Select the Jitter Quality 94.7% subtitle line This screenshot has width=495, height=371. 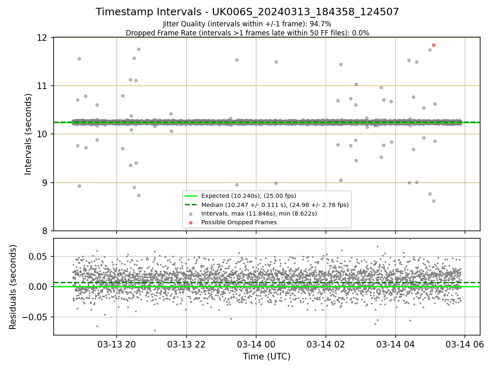pos(247,24)
